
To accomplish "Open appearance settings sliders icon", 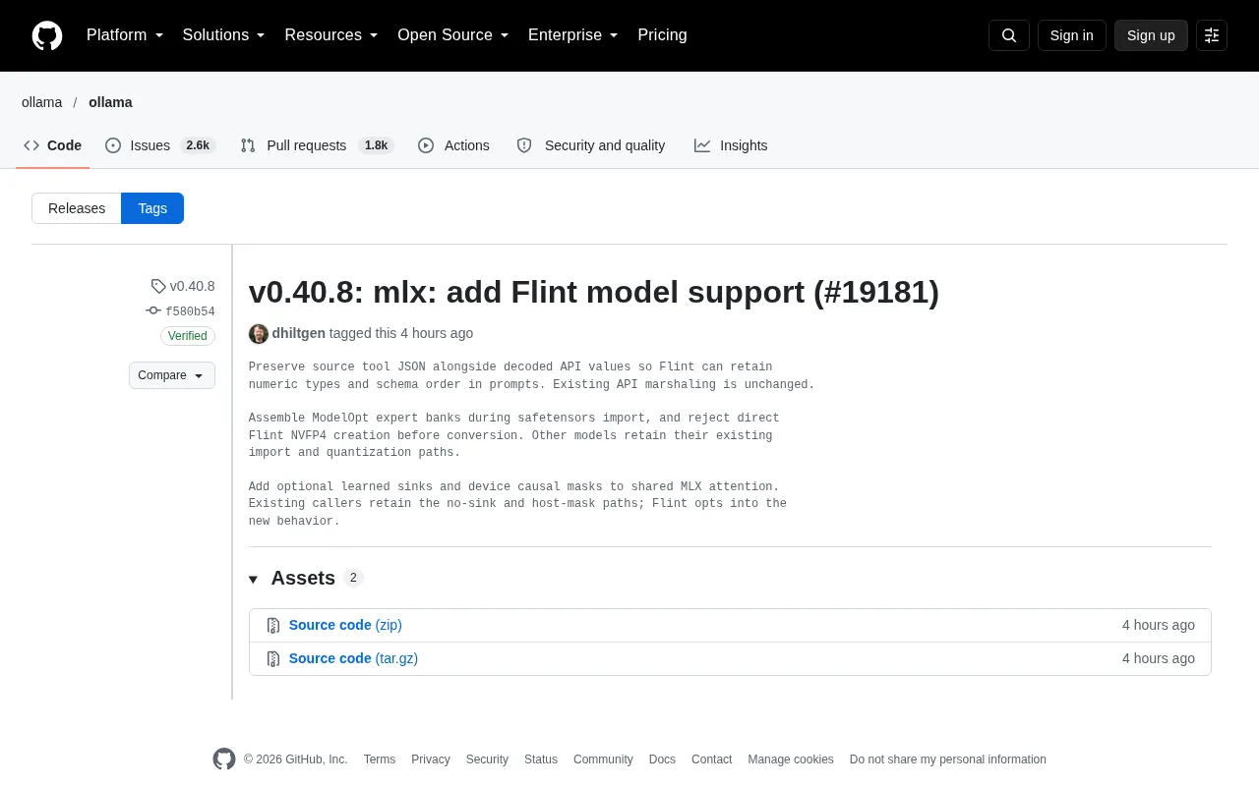I will click(x=1212, y=35).
